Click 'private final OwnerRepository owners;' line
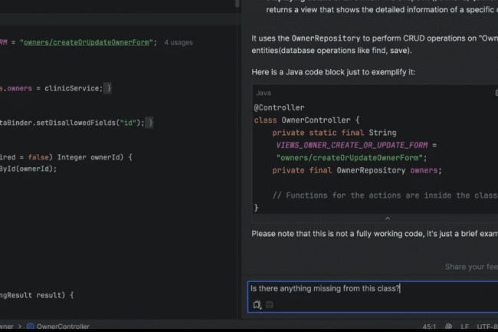 coord(357,170)
